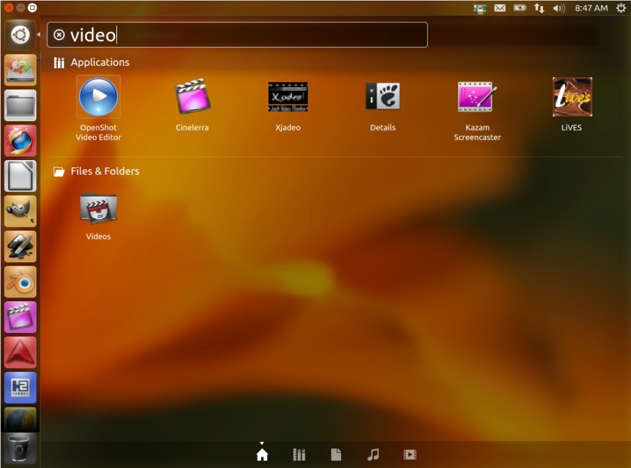This screenshot has width=631, height=468.
Task: Open the hardware monitor tray icon
Action: 480,8
